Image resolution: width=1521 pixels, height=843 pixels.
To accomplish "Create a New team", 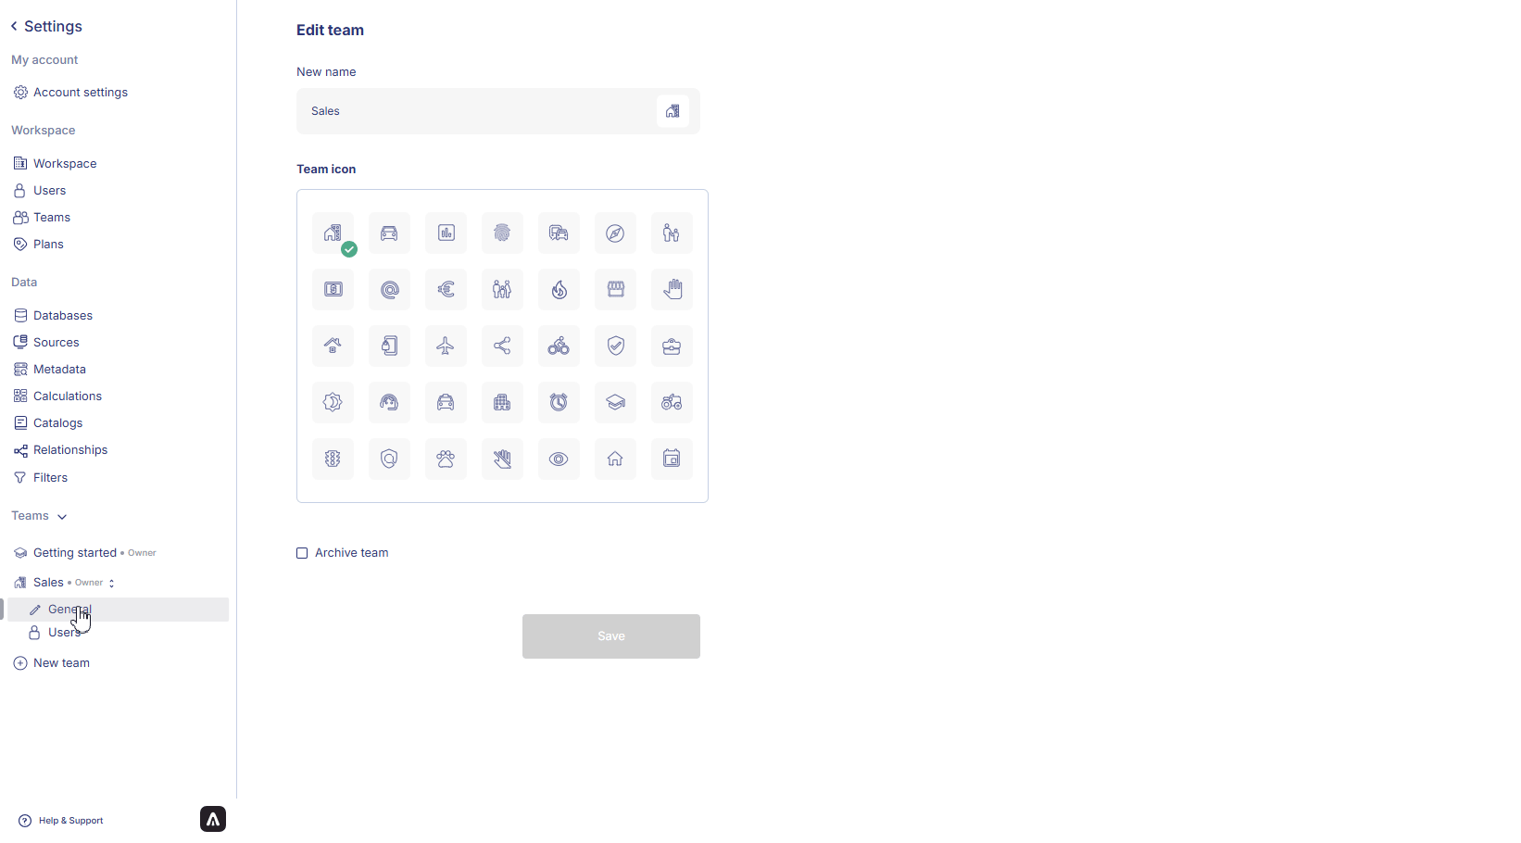I will coord(61,663).
